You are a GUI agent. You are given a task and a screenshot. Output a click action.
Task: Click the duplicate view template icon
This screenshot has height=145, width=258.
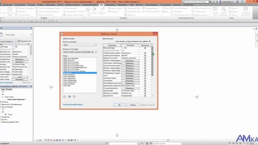64,97
